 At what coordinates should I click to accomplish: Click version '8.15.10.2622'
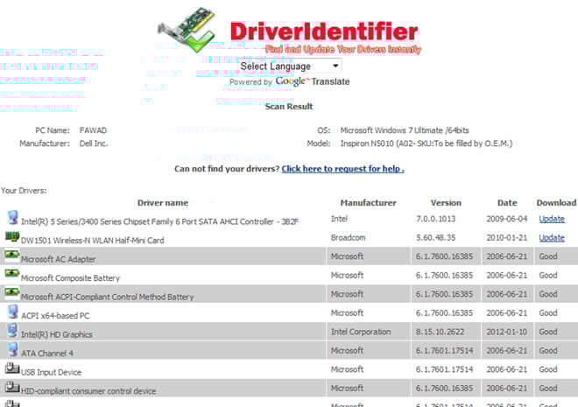pos(440,332)
